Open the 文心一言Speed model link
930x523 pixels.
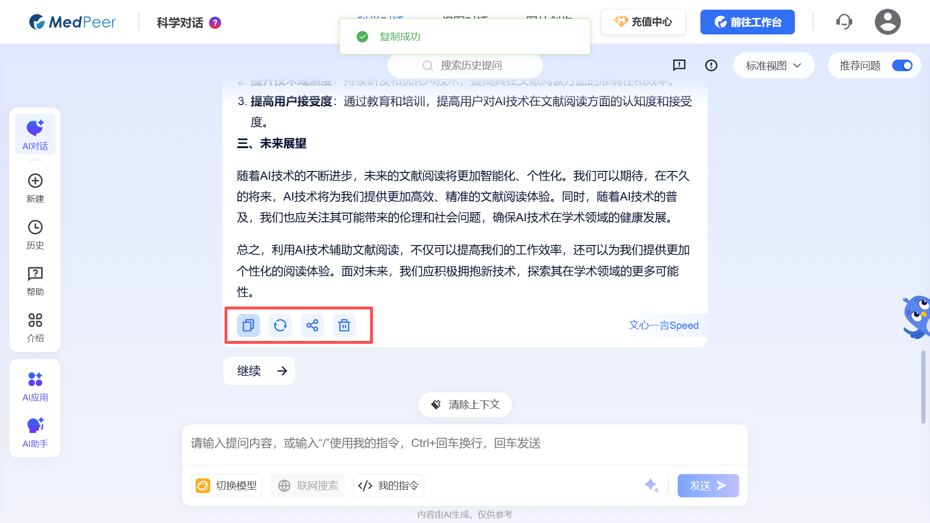pyautogui.click(x=664, y=325)
